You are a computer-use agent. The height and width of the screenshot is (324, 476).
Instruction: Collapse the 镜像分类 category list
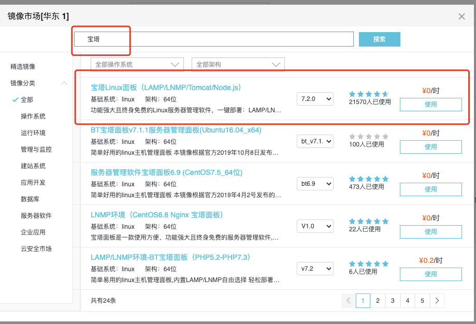tap(64, 83)
